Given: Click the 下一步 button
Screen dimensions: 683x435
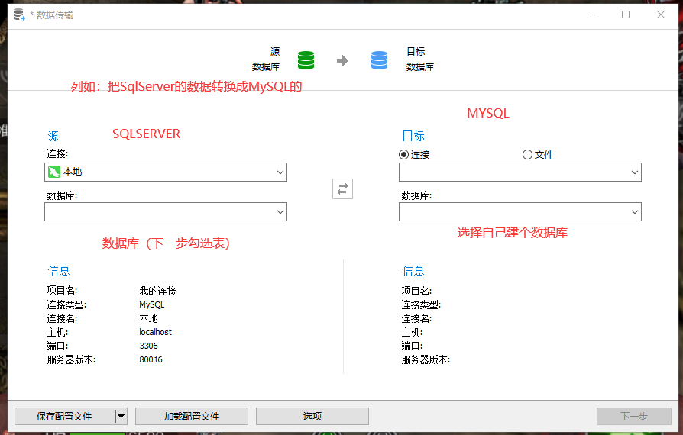Looking at the screenshot, I should (x=634, y=416).
